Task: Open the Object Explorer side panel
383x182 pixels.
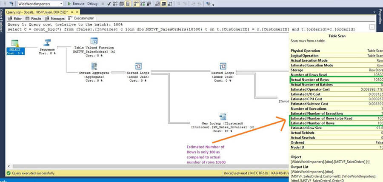Action: click(2, 20)
